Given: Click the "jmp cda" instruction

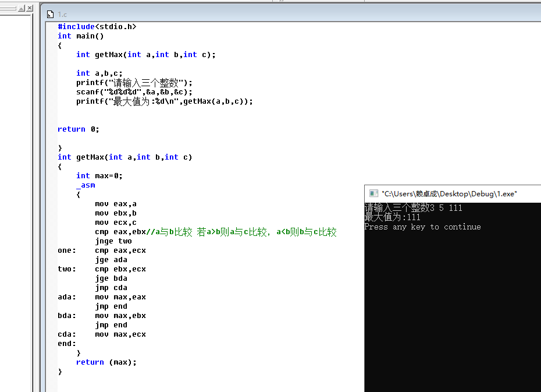Looking at the screenshot, I should [111, 288].
